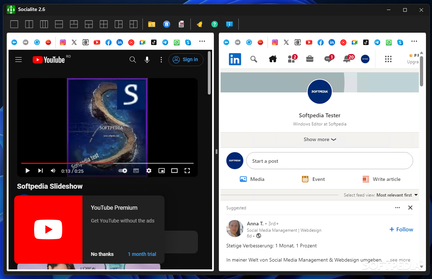The height and width of the screenshot is (279, 432).
Task: Open Google Meet in the right pane
Action: coord(355,42)
